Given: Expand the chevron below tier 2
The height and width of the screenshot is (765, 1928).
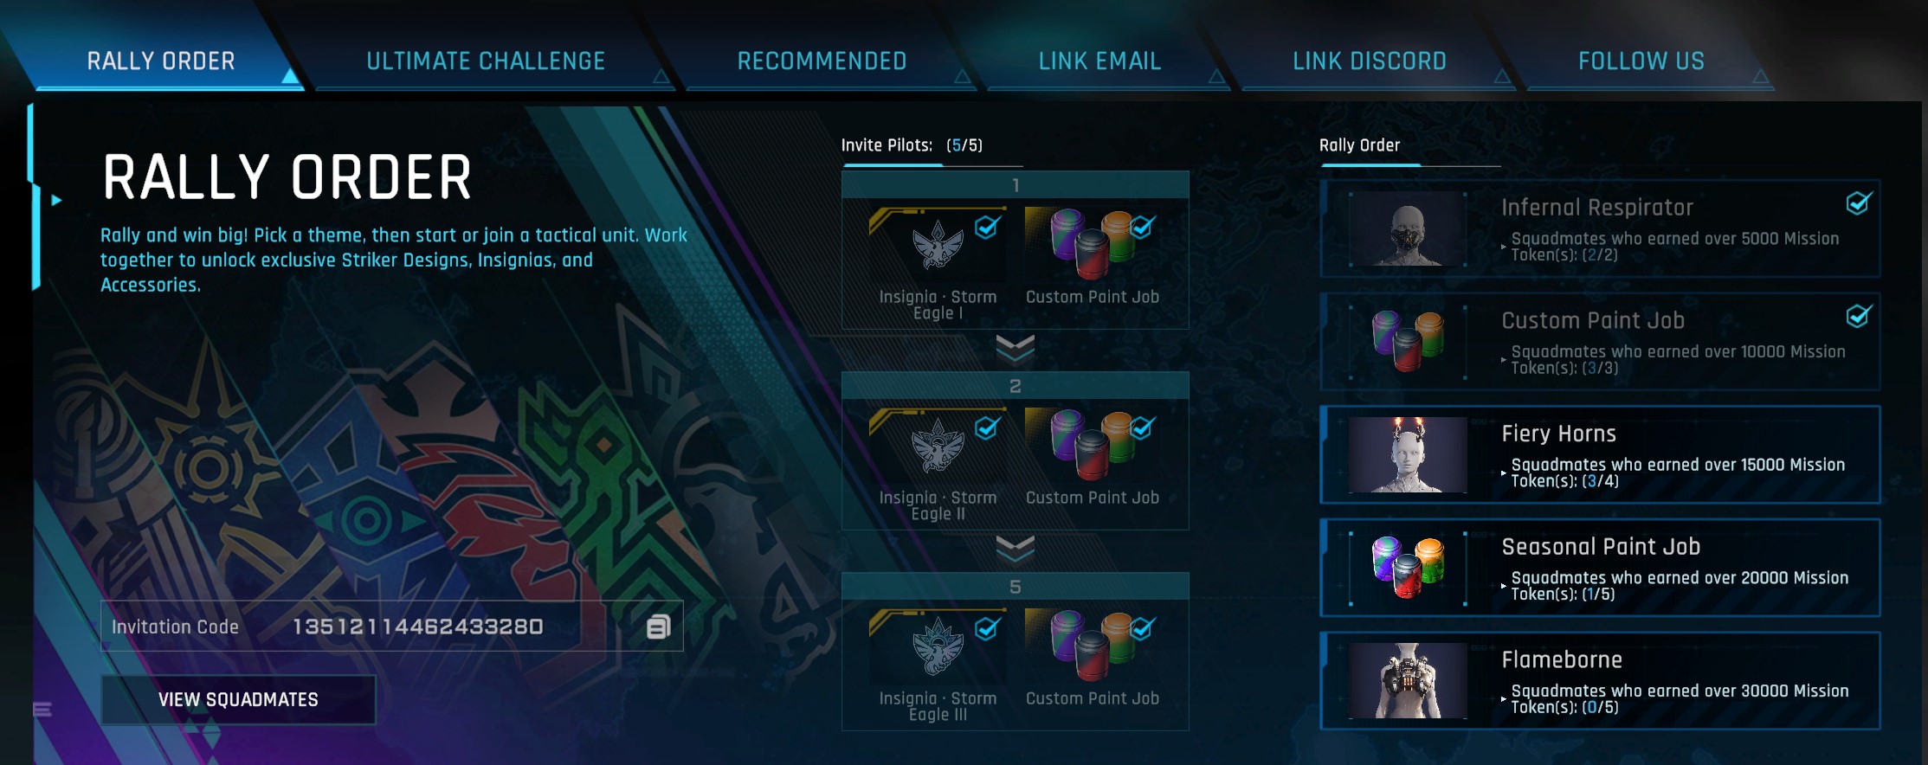Looking at the screenshot, I should point(1016,550).
